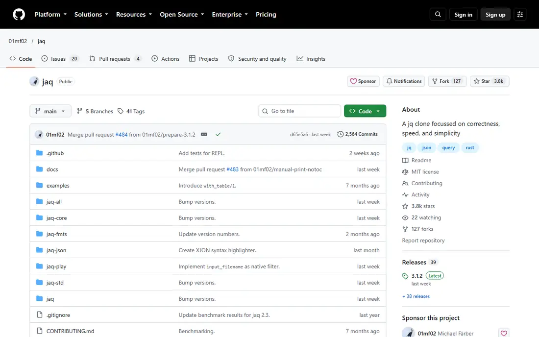Click the GitHub logo icon
539x337 pixels.
pyautogui.click(x=19, y=14)
